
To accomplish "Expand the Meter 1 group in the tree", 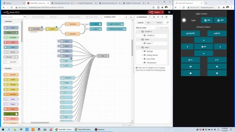I will pos(142,43).
